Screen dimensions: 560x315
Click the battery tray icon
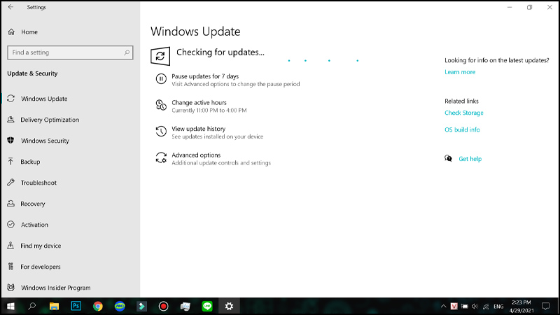(465, 306)
